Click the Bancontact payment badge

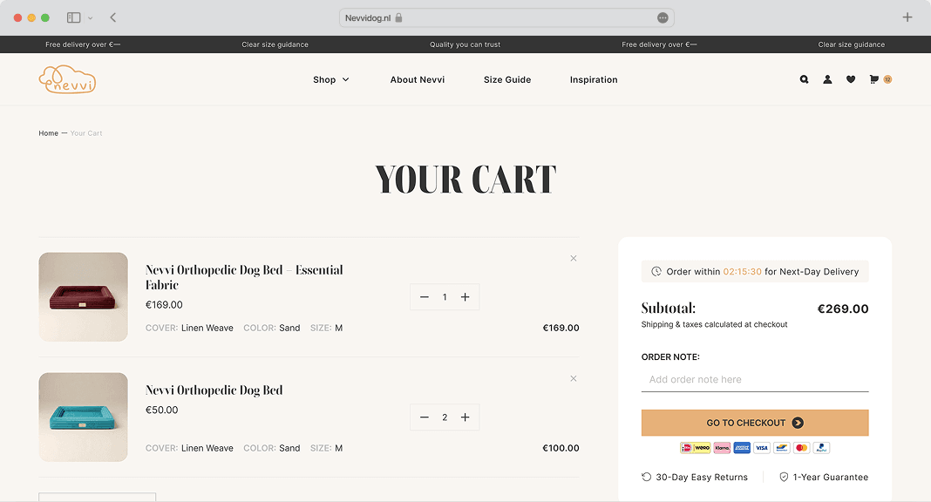[781, 448]
